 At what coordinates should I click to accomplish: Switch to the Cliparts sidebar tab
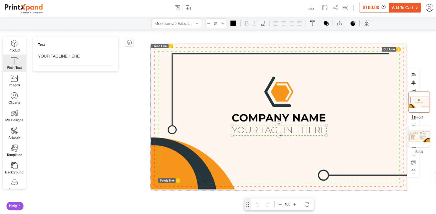pyautogui.click(x=14, y=98)
